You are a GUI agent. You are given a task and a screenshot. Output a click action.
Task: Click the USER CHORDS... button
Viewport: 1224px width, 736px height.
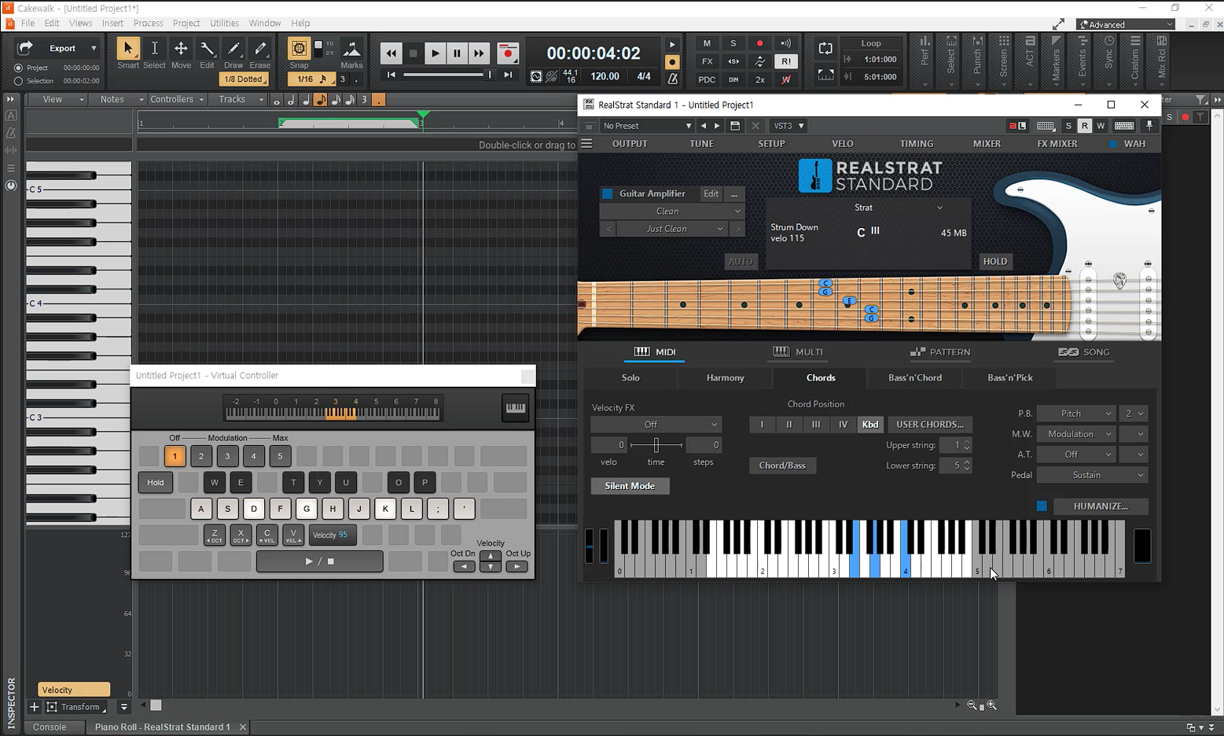tap(930, 425)
